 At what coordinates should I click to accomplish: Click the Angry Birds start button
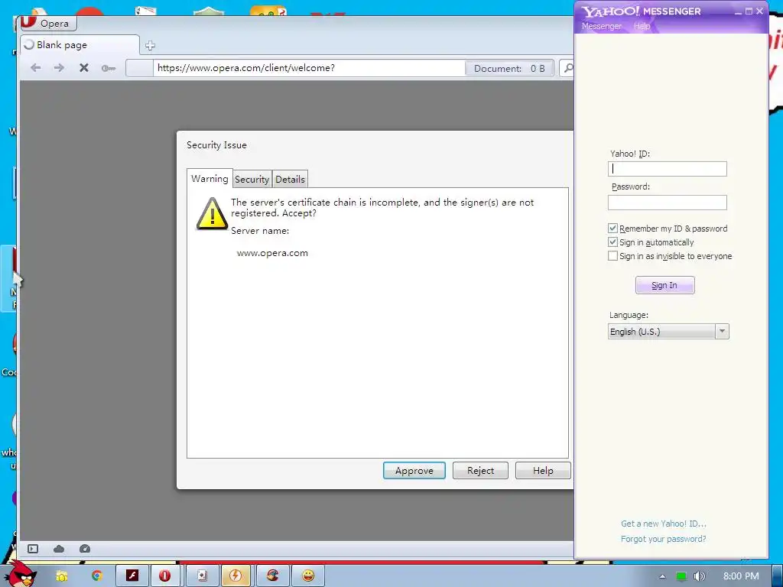(21, 574)
